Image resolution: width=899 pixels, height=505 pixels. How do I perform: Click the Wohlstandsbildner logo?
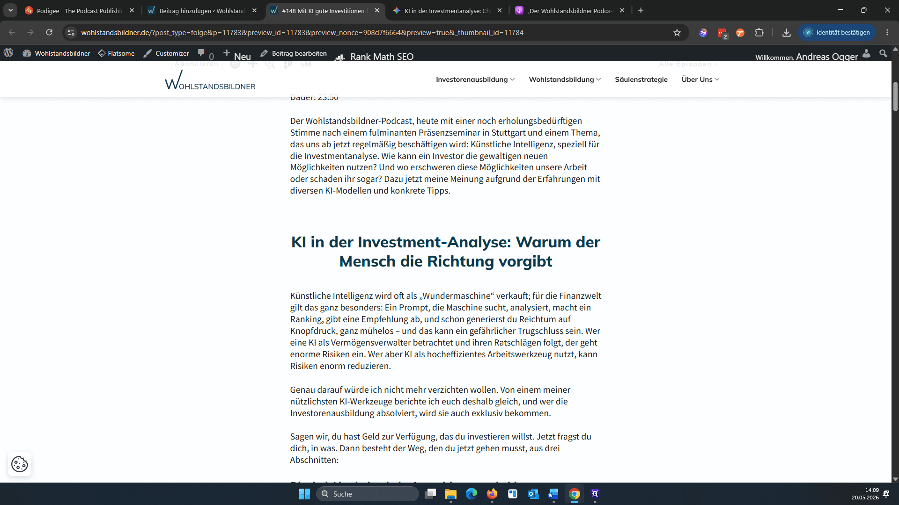210,80
